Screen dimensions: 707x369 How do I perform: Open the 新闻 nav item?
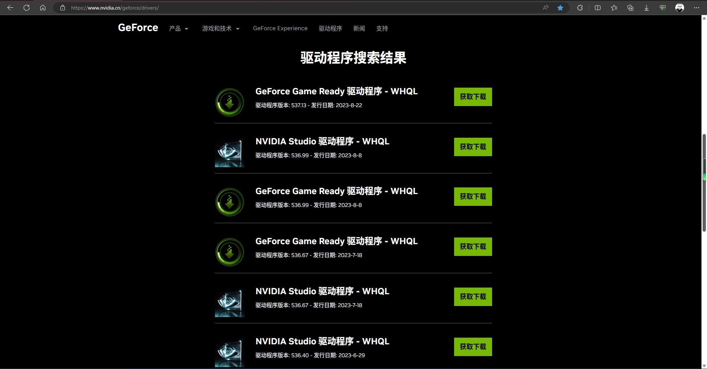pyautogui.click(x=359, y=28)
